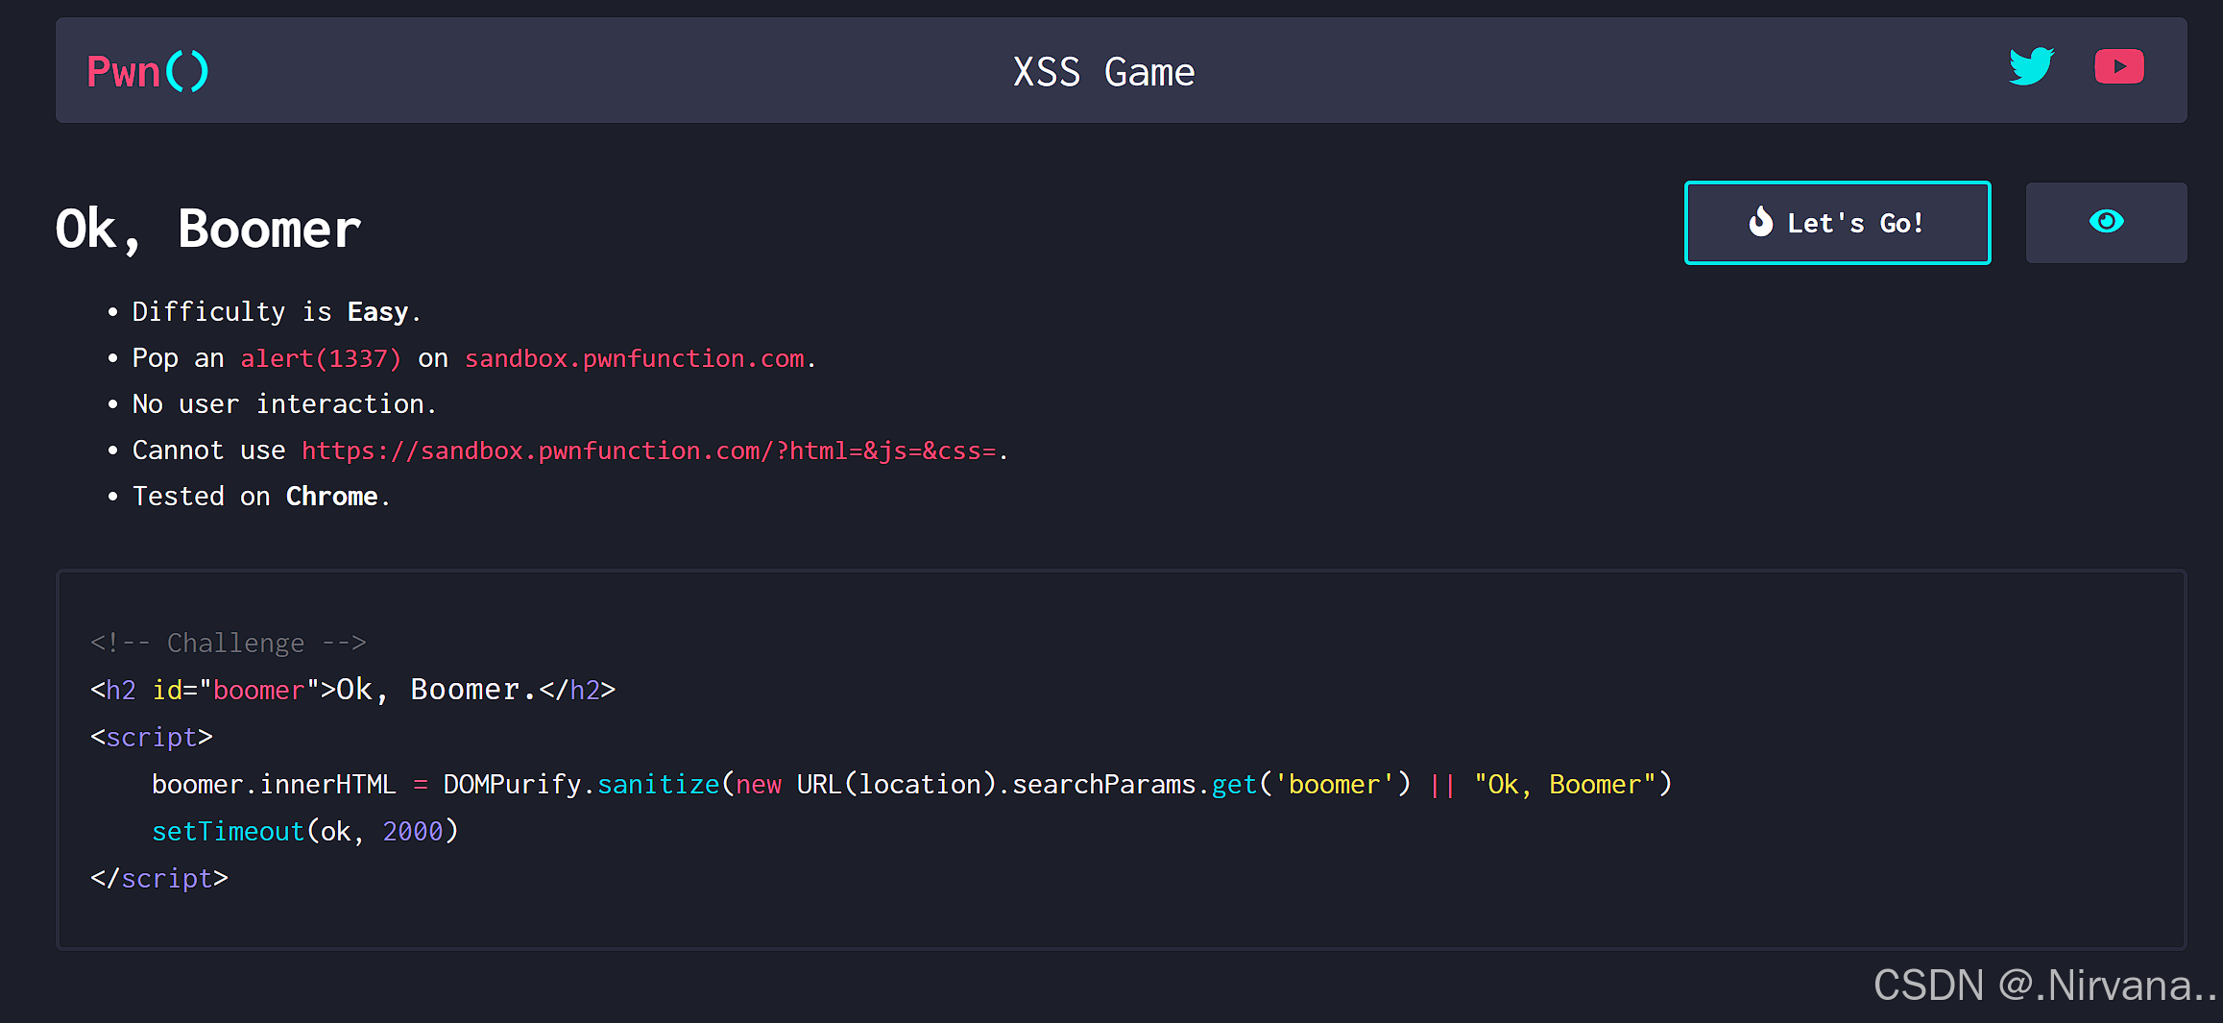Screen dimensions: 2223x1023
Task: Click the DOMPurify.sanitize code line
Action: coord(912,784)
